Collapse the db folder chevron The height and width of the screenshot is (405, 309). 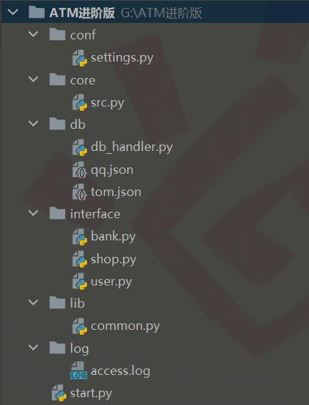coord(34,124)
